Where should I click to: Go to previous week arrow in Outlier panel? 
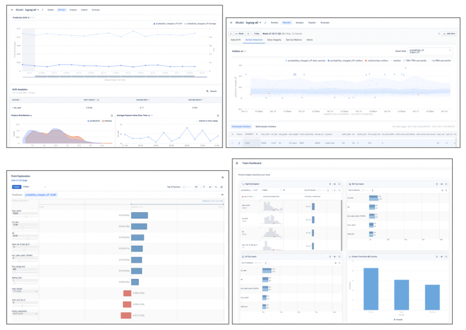231,34
